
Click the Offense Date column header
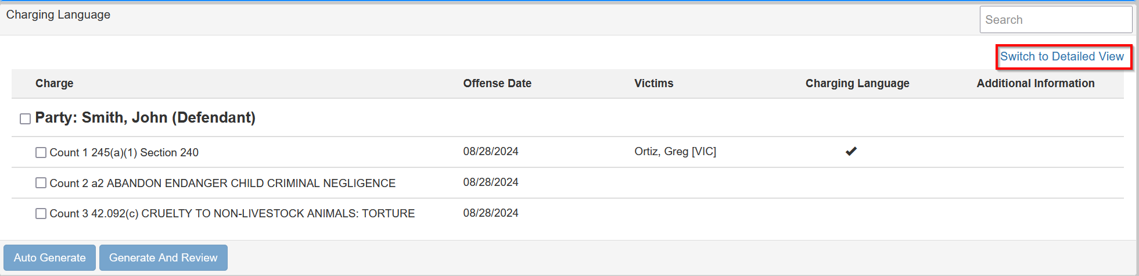497,84
